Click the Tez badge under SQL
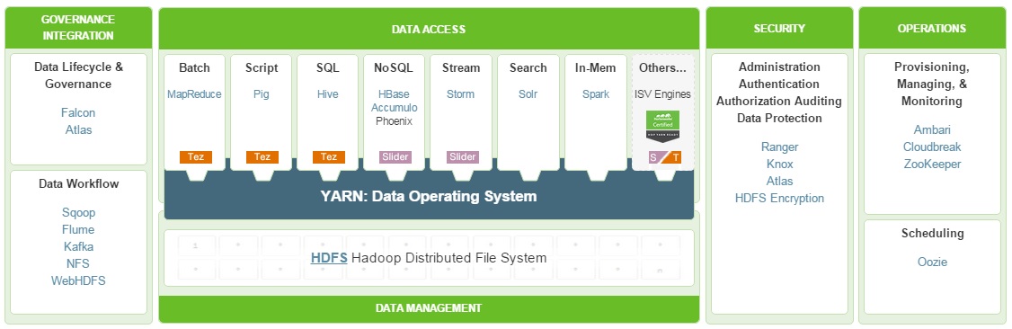Image resolution: width=1012 pixels, height=329 pixels. (329, 156)
